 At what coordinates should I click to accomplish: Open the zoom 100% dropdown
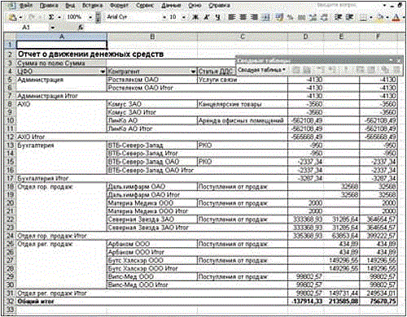(x=90, y=17)
